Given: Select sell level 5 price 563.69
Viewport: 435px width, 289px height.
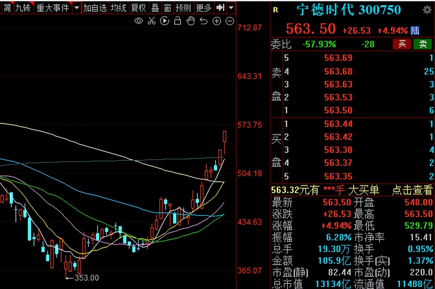Looking at the screenshot, I should (x=338, y=58).
